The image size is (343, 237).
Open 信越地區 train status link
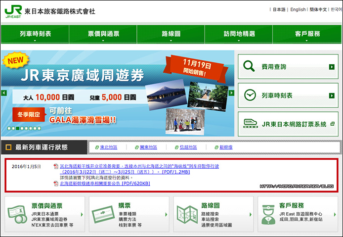pyautogui.click(x=188, y=147)
